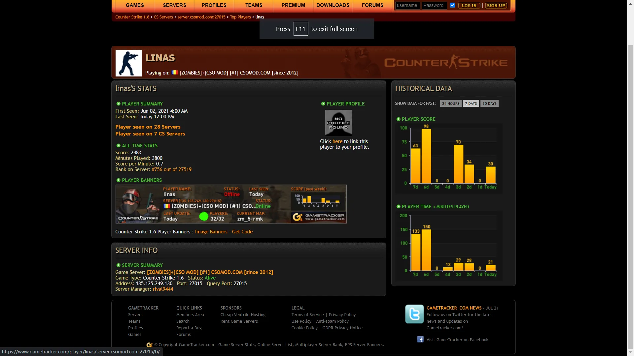The image size is (634, 356).
Task: Click the Facebook icon in footer
Action: [x=420, y=339]
